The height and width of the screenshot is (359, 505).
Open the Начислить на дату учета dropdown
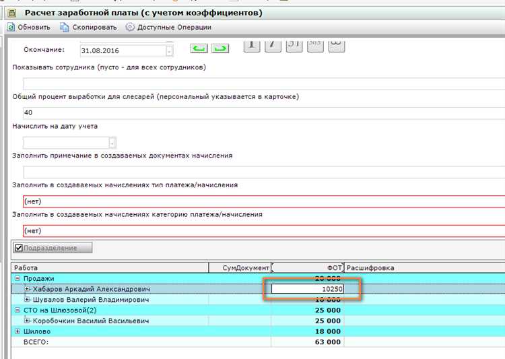112,143
